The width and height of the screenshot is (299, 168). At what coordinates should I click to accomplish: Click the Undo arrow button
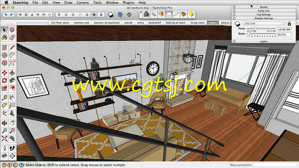[6, 15]
